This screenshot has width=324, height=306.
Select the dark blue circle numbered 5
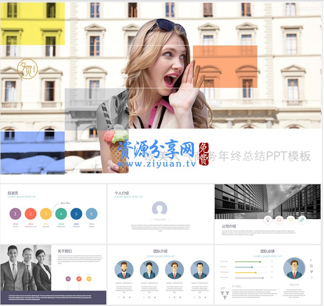tap(76, 214)
